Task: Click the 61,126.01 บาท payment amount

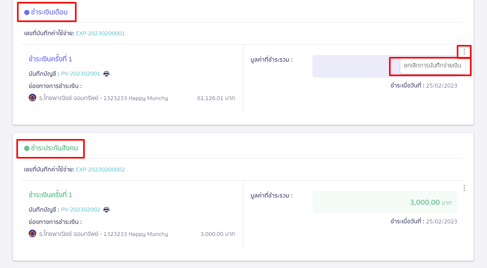Action: (216, 98)
